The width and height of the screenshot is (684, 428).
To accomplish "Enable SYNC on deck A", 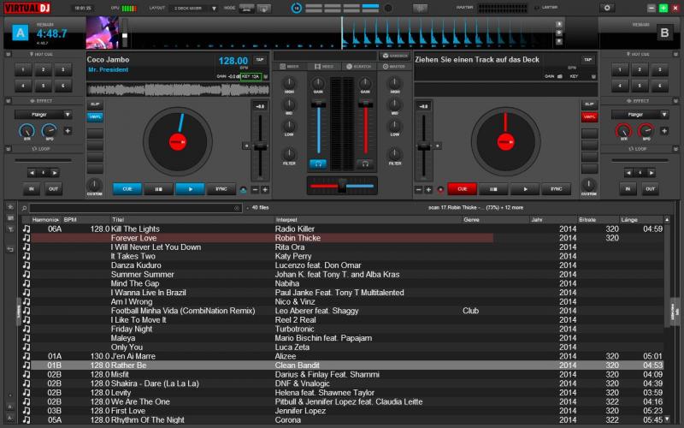I will click(x=221, y=188).
